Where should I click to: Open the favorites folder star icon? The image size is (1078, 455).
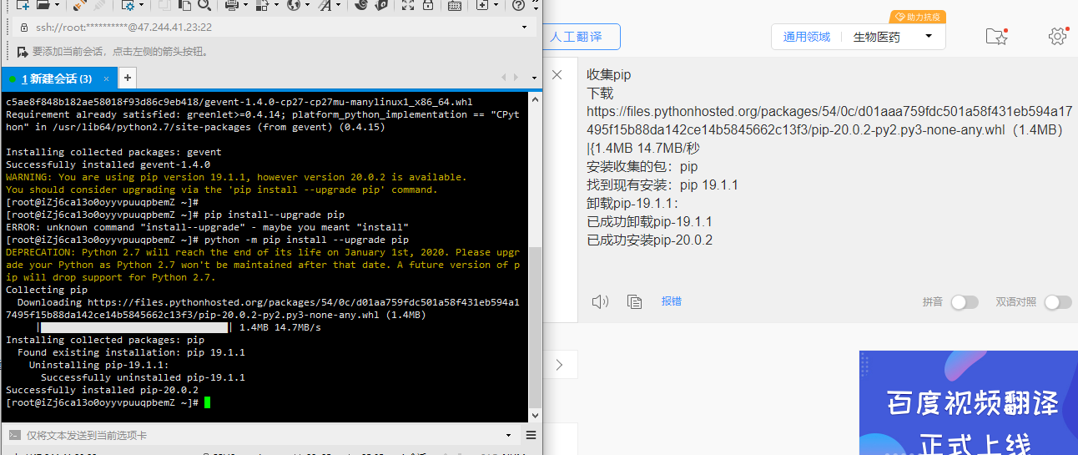click(995, 37)
